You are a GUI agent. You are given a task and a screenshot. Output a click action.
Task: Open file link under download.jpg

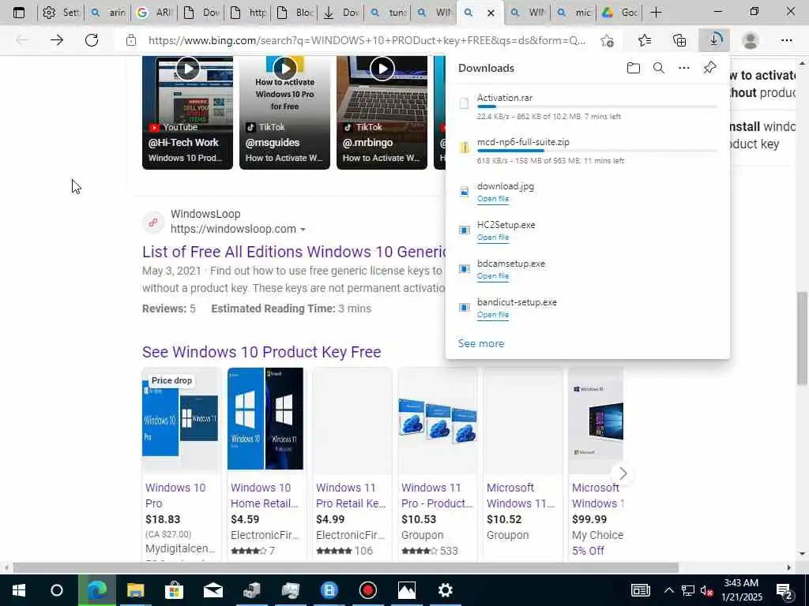click(493, 199)
